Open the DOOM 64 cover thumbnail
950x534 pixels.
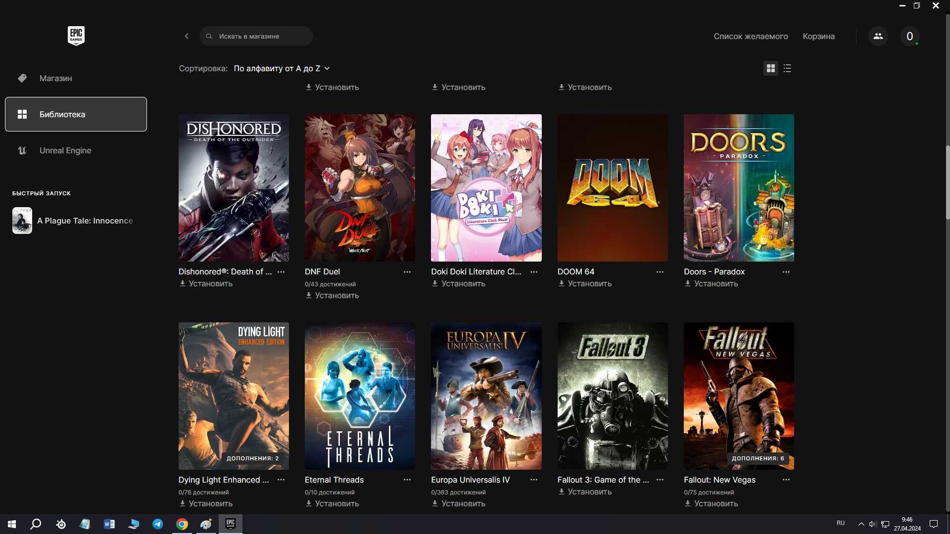[613, 188]
